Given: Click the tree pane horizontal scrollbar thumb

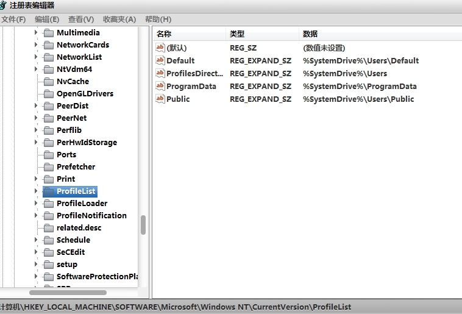Looking at the screenshot, I should point(68,293).
